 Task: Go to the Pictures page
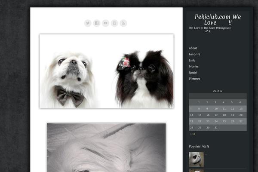click(194, 79)
